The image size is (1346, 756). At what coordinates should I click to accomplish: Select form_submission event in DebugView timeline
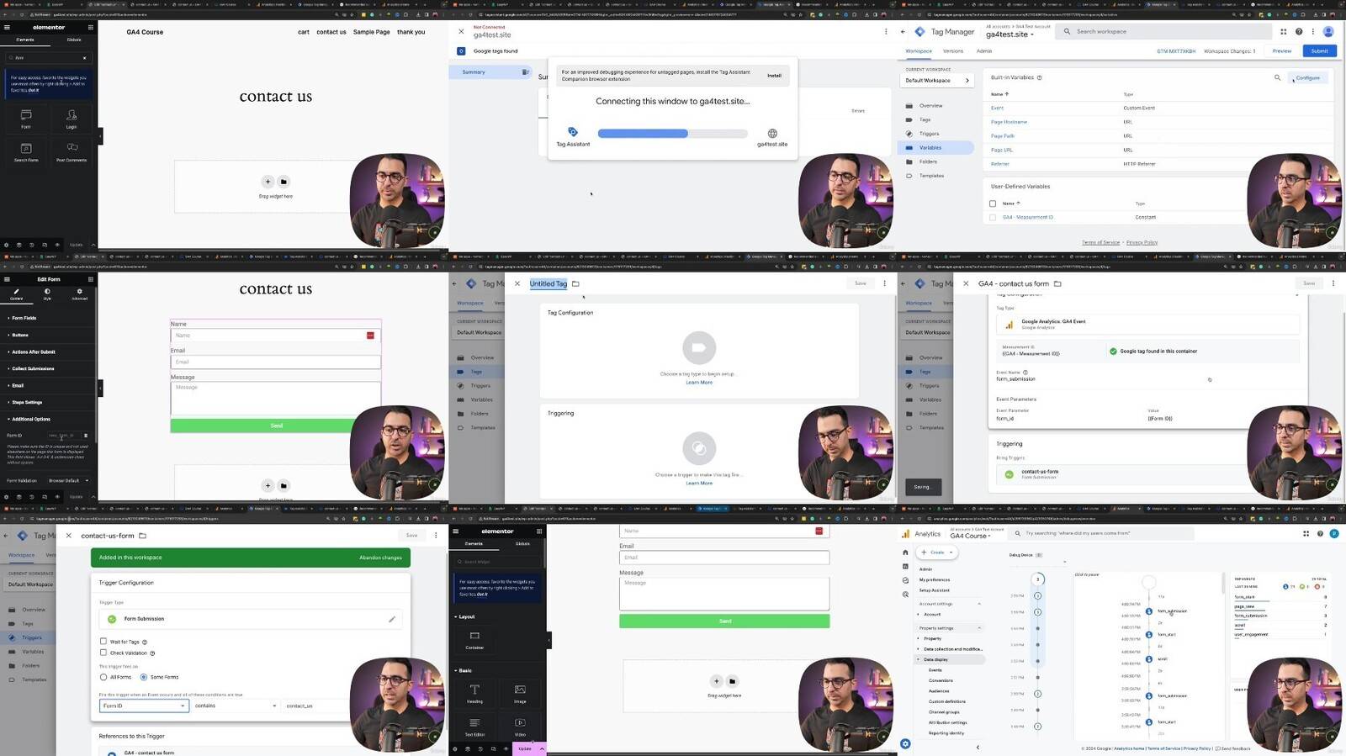pyautogui.click(x=1172, y=611)
